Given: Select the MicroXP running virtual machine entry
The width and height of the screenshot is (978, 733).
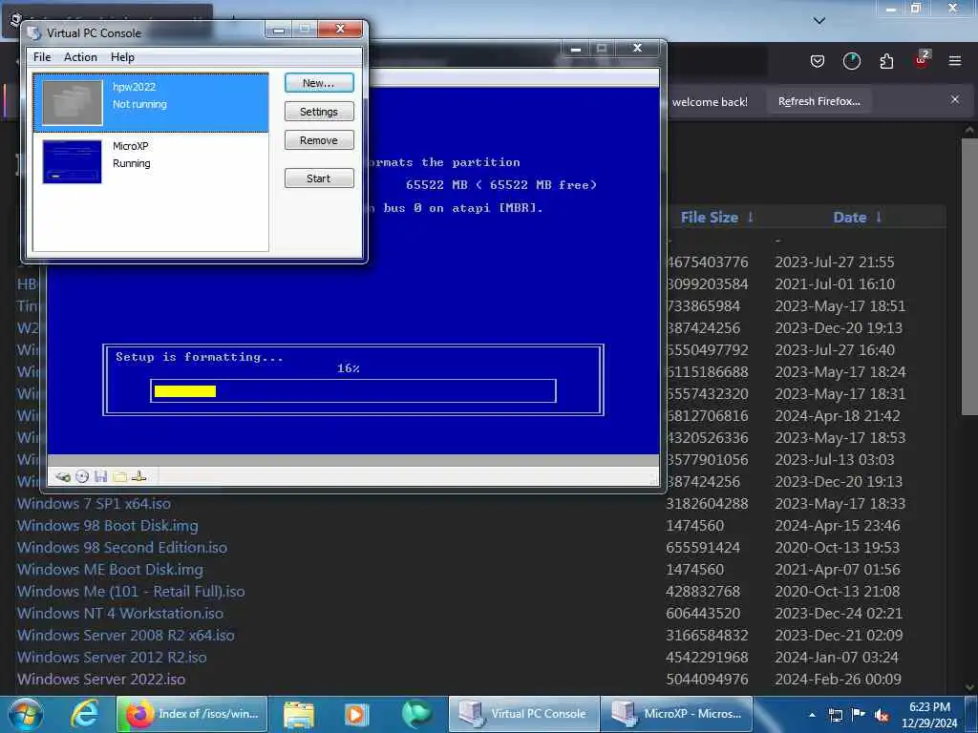Looking at the screenshot, I should tap(151, 161).
